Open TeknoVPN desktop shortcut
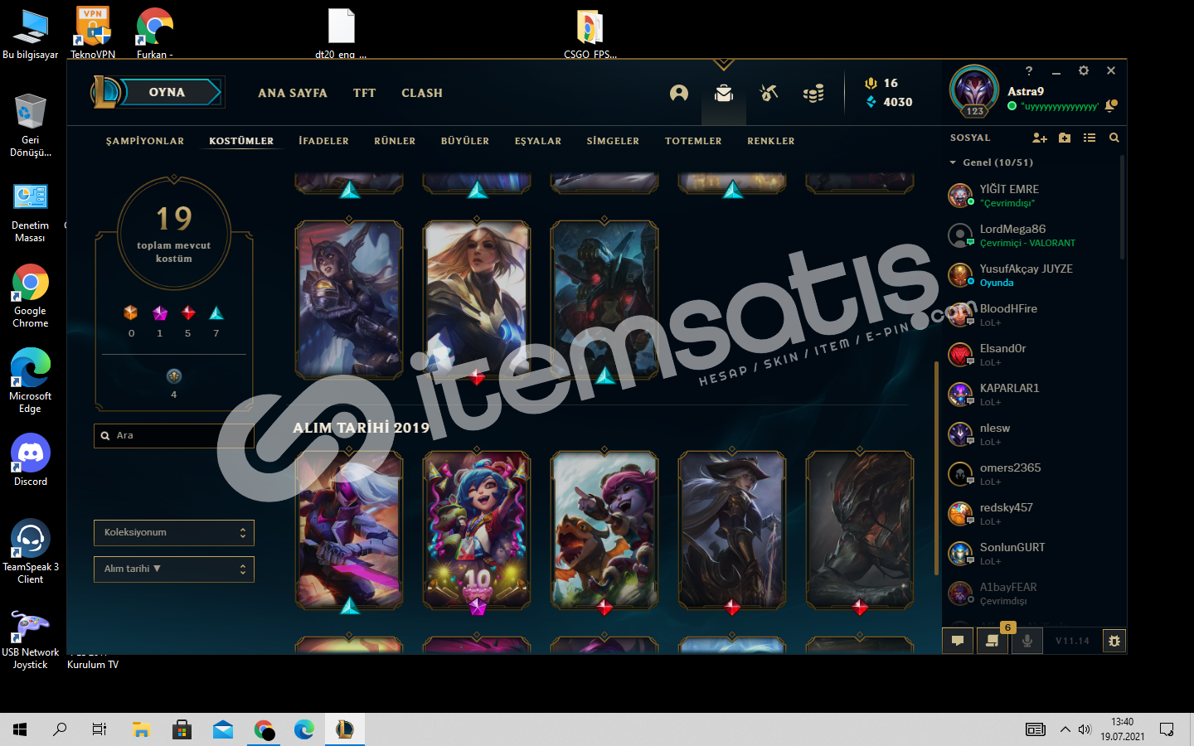 pyautogui.click(x=93, y=31)
